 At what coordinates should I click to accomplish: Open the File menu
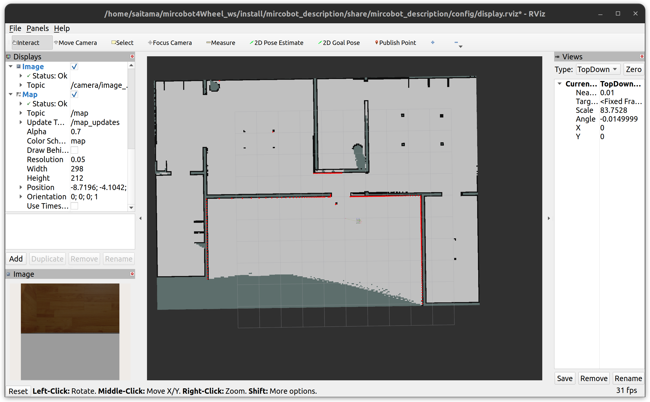click(15, 28)
